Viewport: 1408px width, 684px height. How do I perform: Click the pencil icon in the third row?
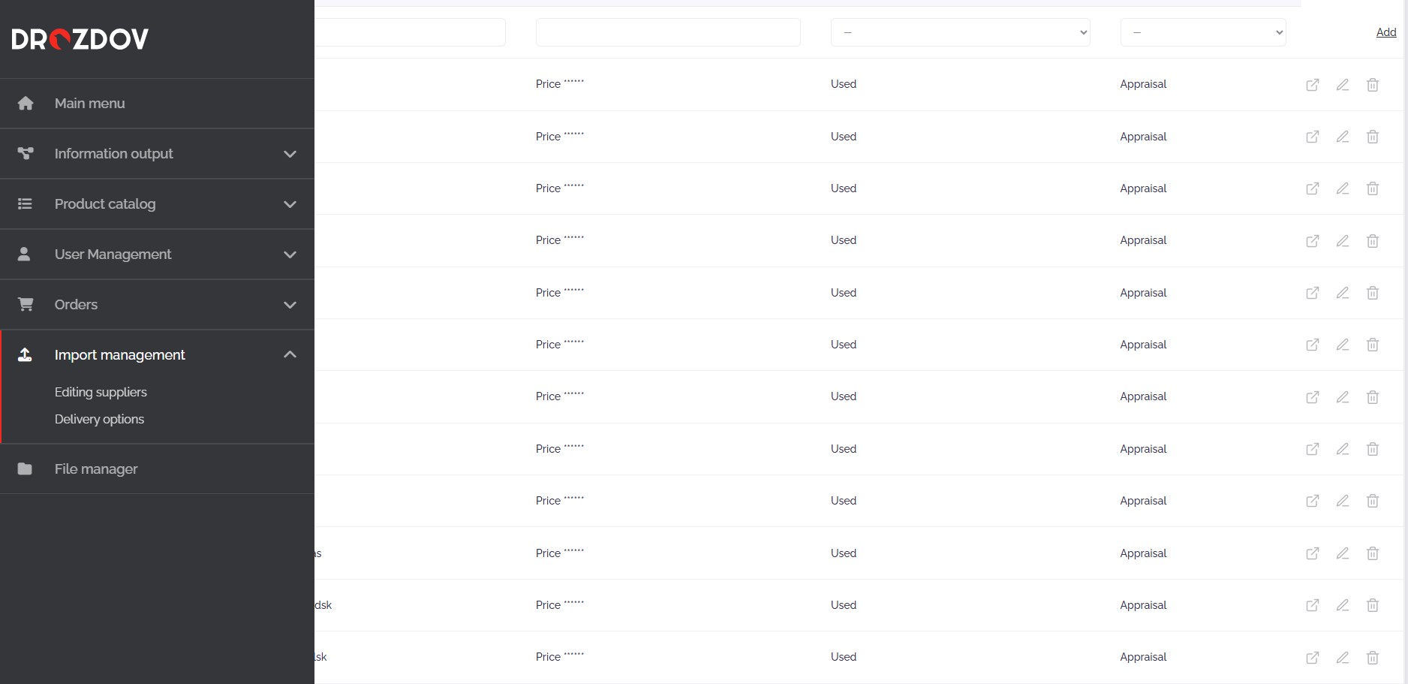coord(1343,188)
